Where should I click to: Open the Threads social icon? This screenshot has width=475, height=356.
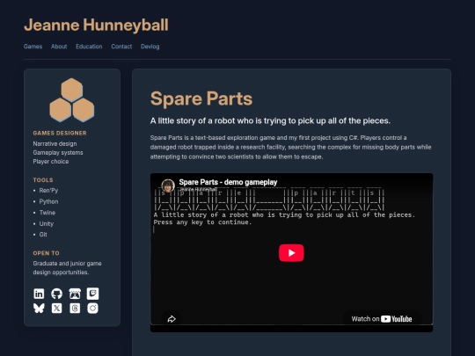coord(75,309)
